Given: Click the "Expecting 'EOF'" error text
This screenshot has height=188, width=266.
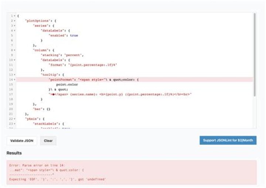Looking at the screenshot, I should (58, 180).
